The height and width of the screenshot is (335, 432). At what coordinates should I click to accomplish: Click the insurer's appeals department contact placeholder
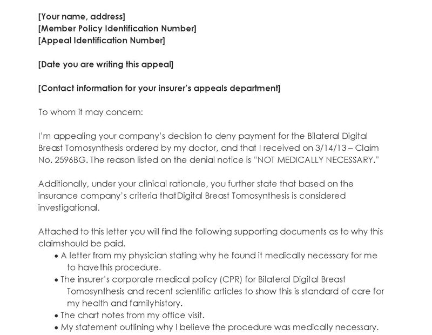[x=159, y=88]
